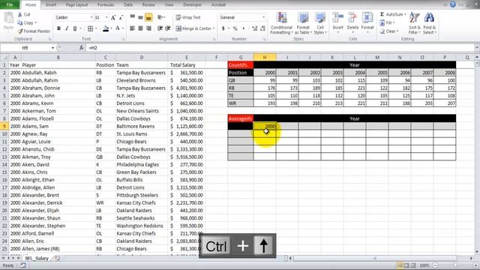
Task: Switch to the Page Layout tab
Action: click(76, 4)
